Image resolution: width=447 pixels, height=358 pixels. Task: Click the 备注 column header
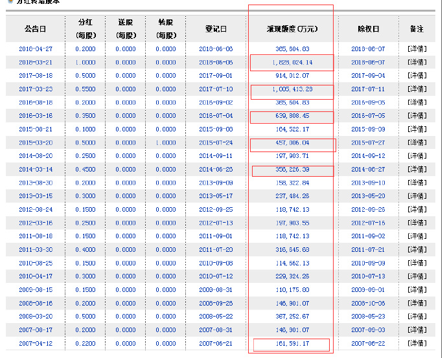pyautogui.click(x=417, y=28)
